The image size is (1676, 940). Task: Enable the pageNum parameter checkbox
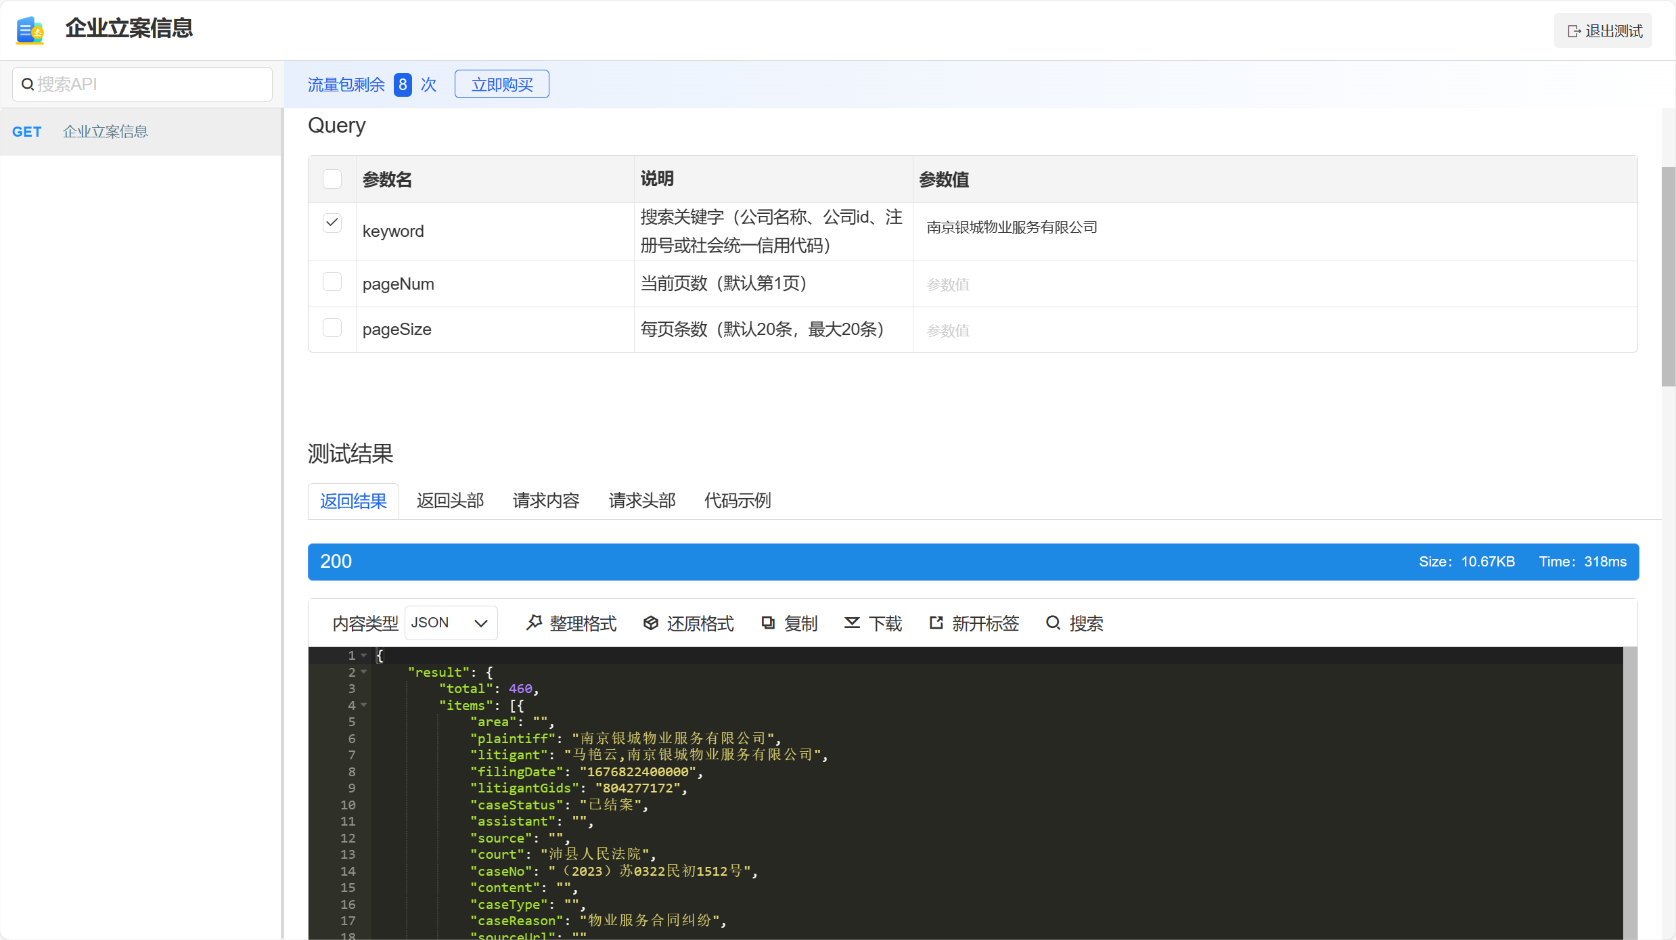332,282
